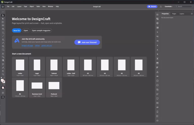Open the Effects (fx) panel icon
Screen dimensions: 194x125
pyautogui.click(x=157, y=32)
